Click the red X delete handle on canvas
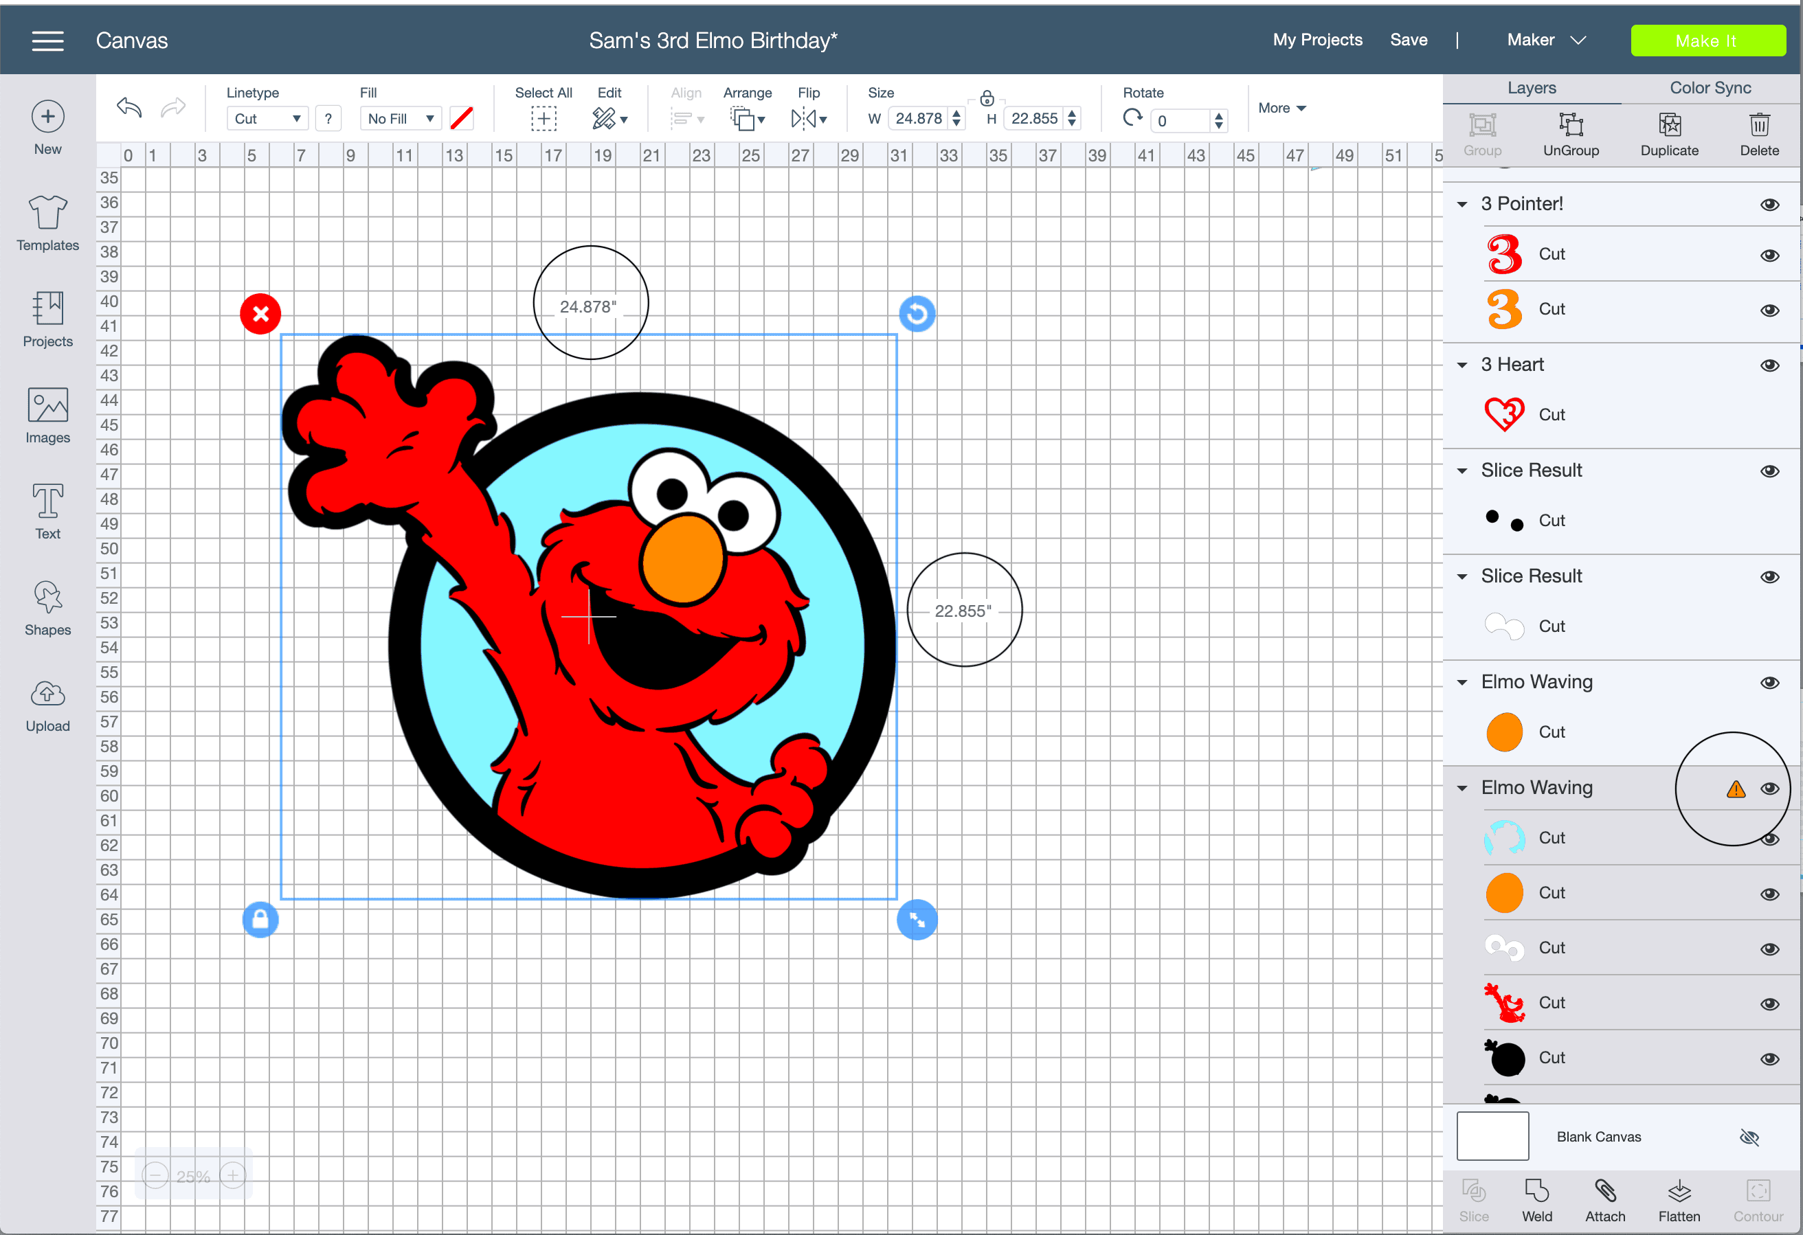 point(260,314)
